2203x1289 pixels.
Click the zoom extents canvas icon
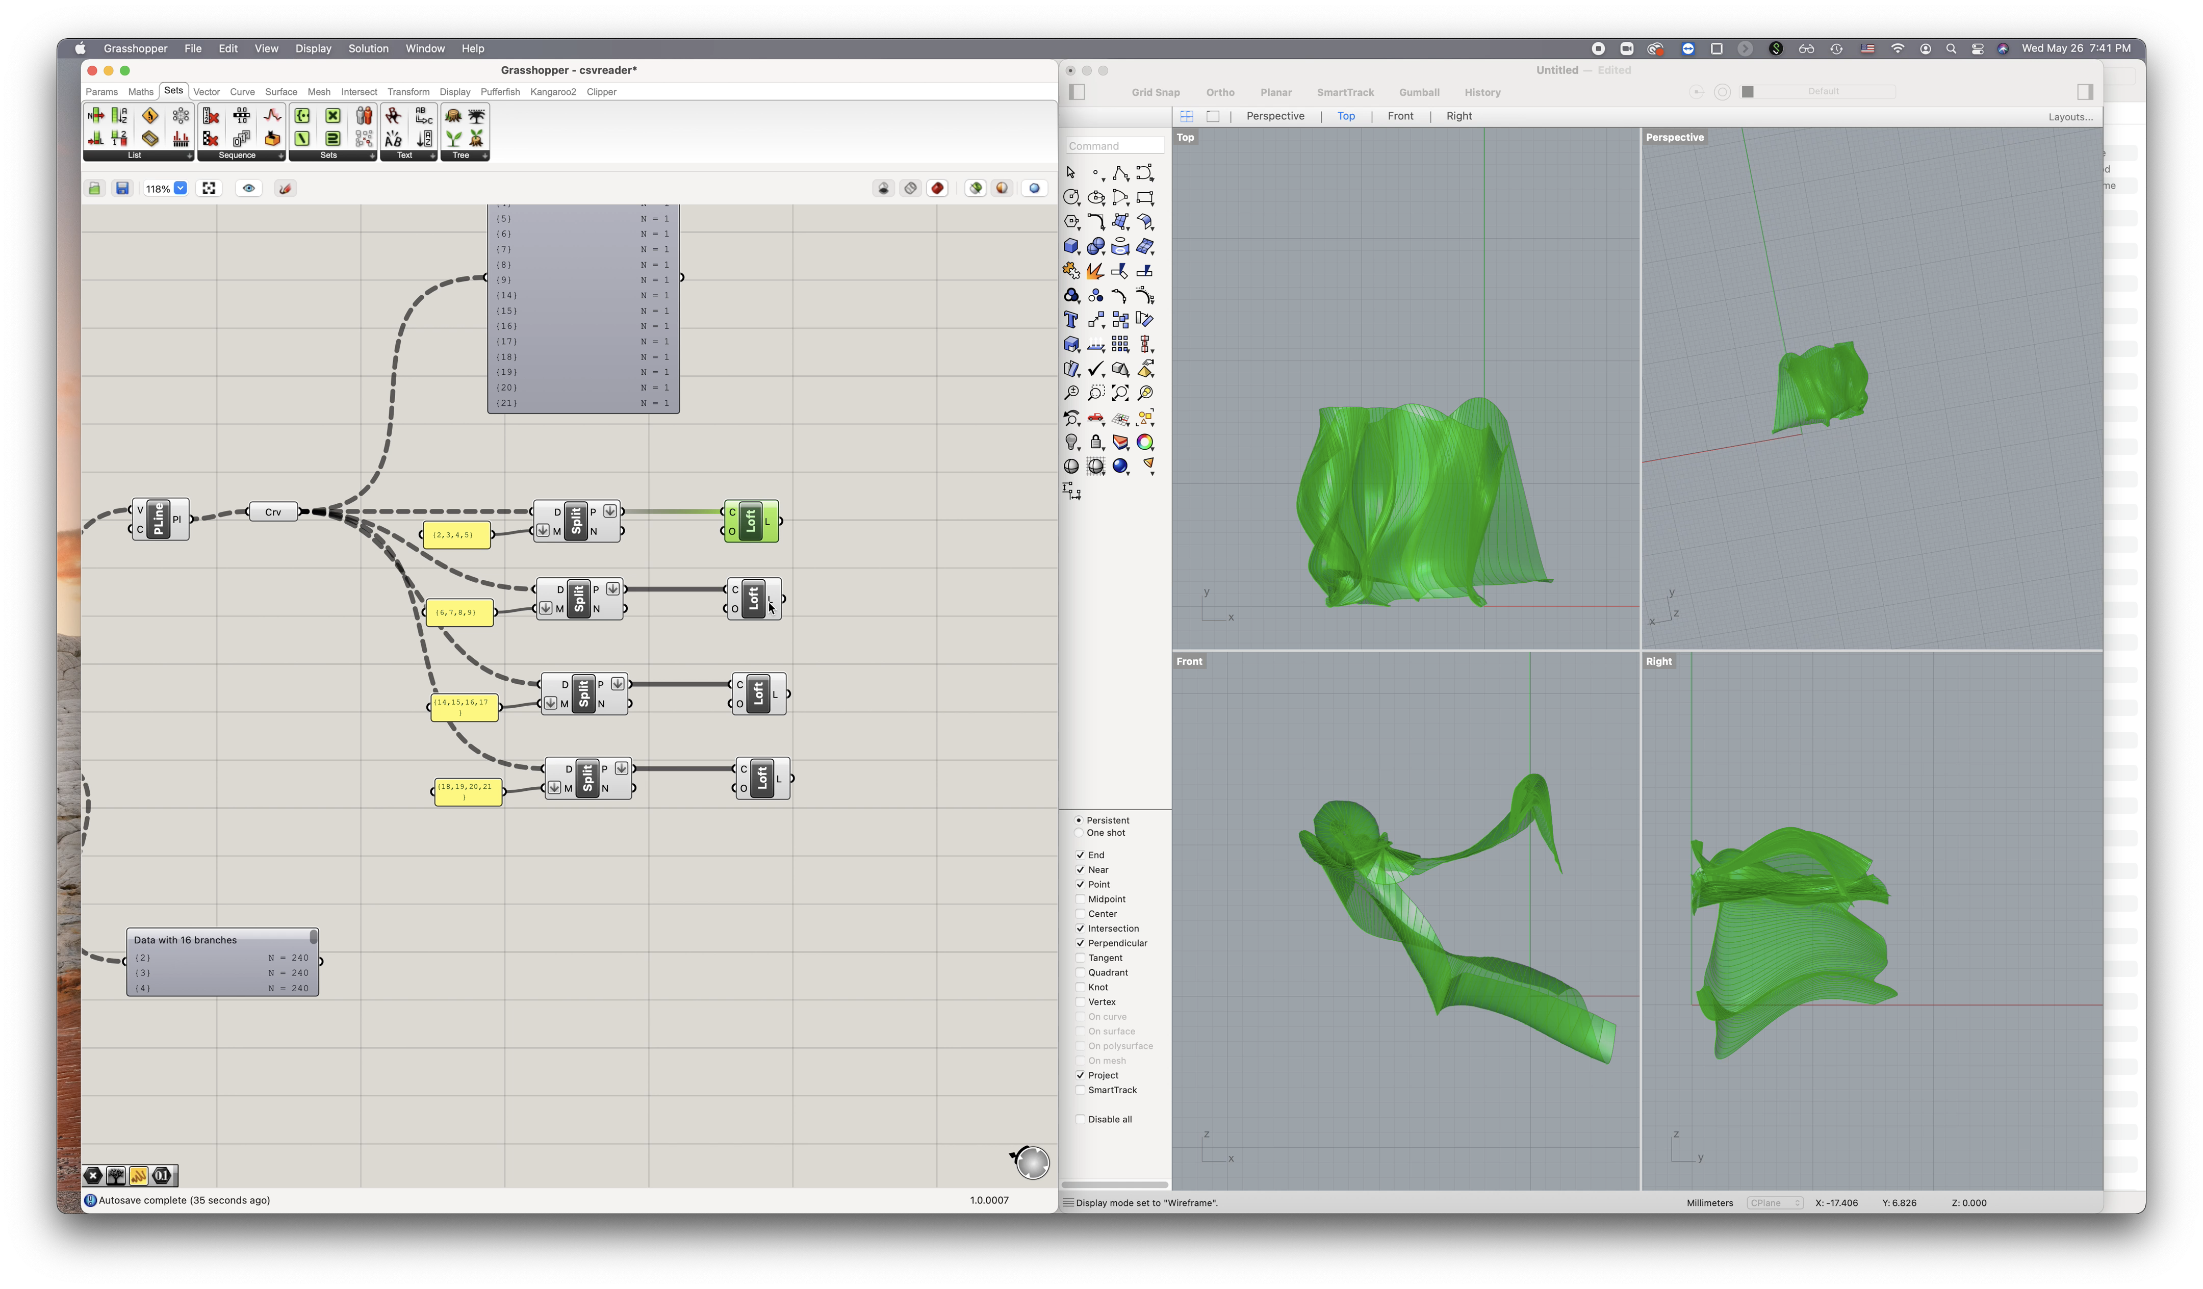click(209, 188)
